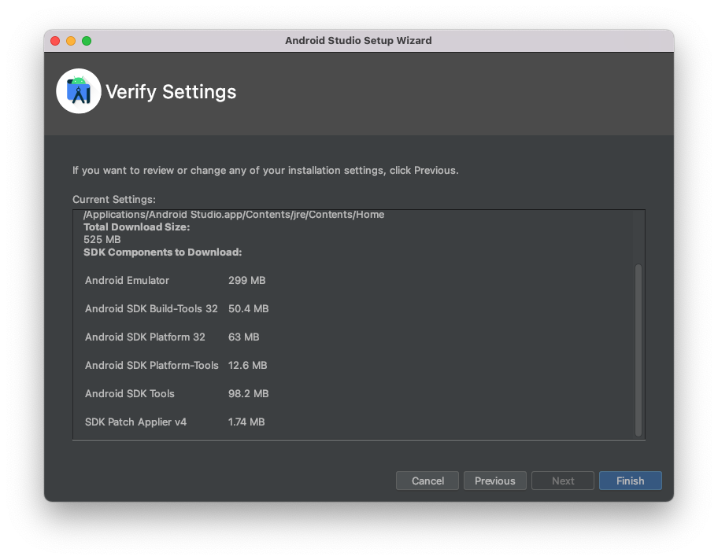Image resolution: width=718 pixels, height=560 pixels.
Task: Click the 50.4 MB size value
Action: click(x=248, y=308)
